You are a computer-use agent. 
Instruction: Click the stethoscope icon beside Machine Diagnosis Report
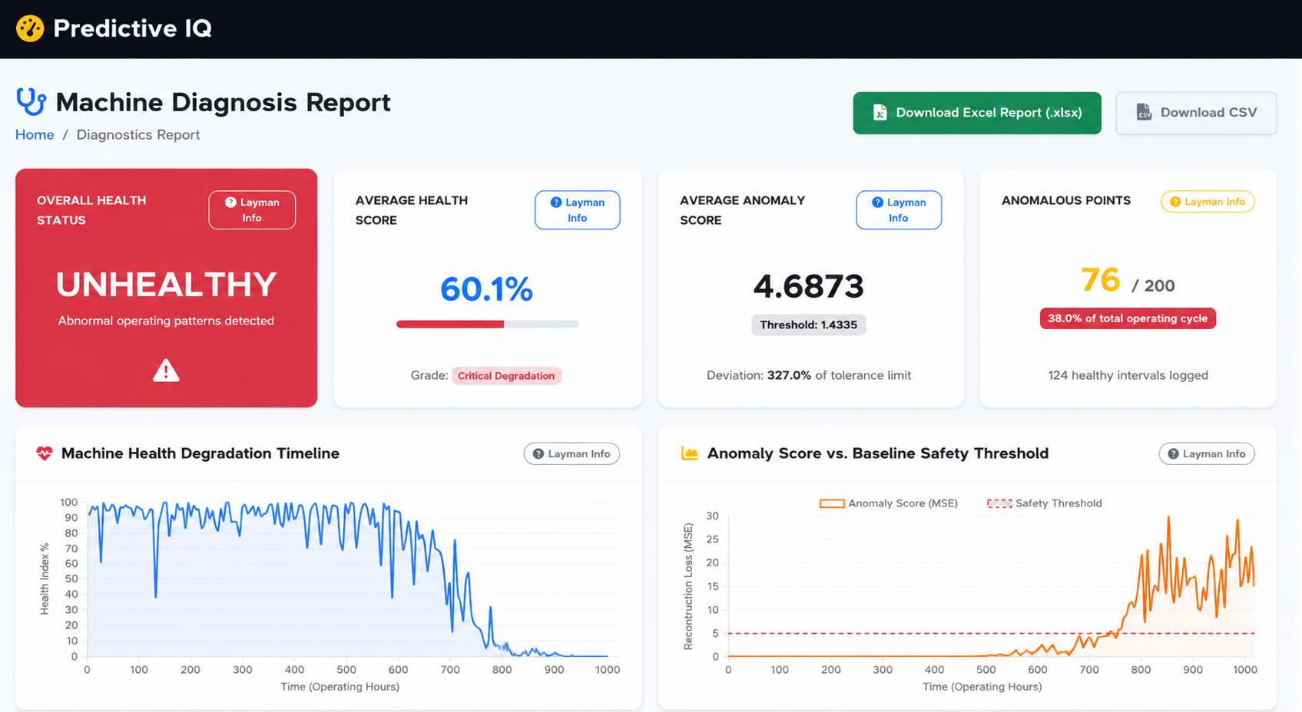pyautogui.click(x=31, y=101)
